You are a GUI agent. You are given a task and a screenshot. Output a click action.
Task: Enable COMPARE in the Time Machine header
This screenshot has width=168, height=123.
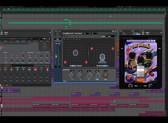click(x=138, y=34)
